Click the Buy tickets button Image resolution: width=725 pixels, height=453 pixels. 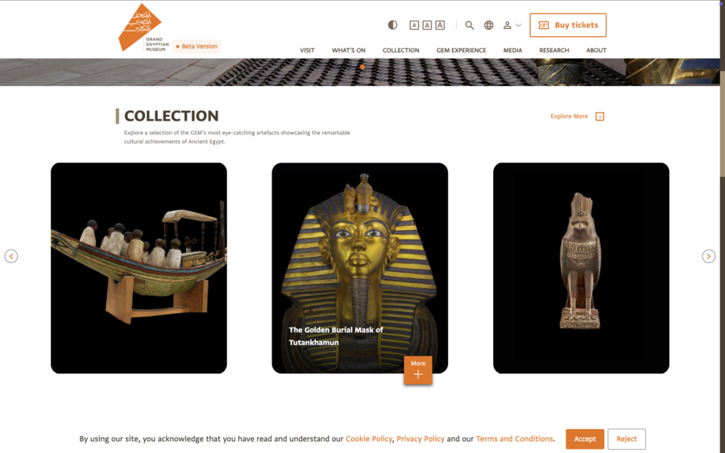(x=568, y=25)
